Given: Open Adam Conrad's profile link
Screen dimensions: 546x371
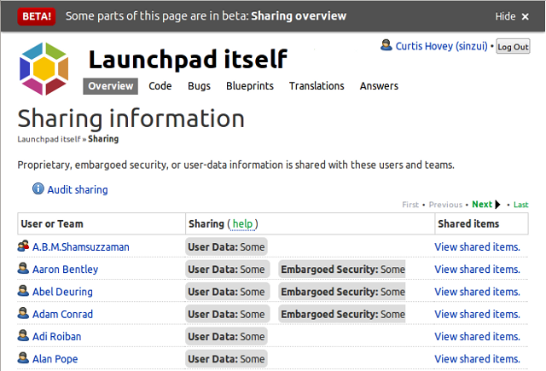Looking at the screenshot, I should click(62, 314).
